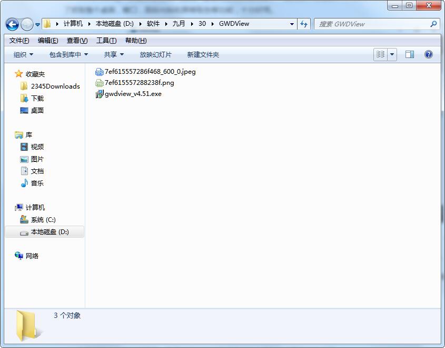Open 视频 library
Image resolution: width=445 pixels, height=348 pixels.
[37, 147]
